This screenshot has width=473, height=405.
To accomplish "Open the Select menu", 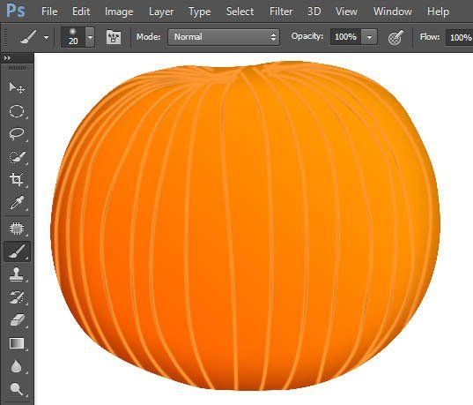I will [x=240, y=11].
